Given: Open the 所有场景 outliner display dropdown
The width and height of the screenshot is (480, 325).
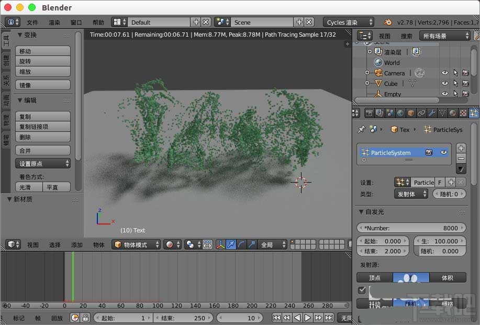Looking at the screenshot, I should tap(444, 36).
